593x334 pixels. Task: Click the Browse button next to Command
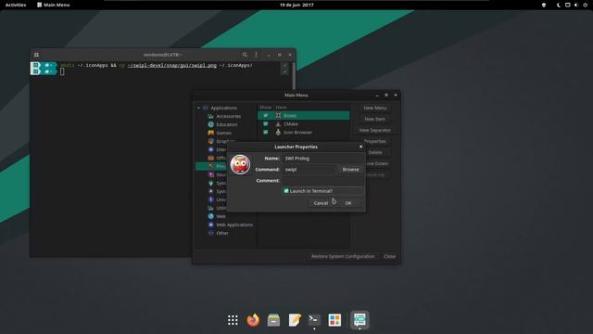coord(350,170)
